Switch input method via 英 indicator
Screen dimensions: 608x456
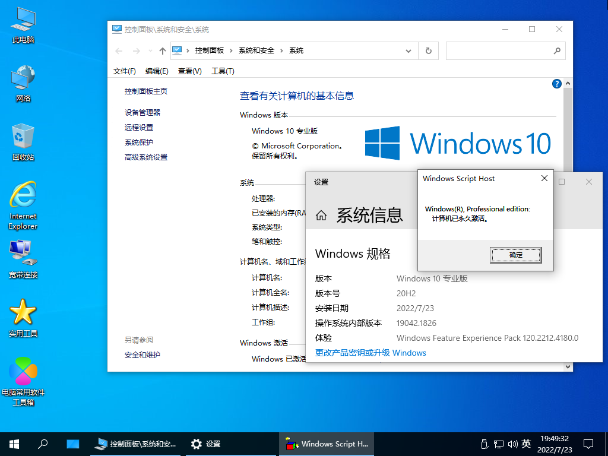526,444
